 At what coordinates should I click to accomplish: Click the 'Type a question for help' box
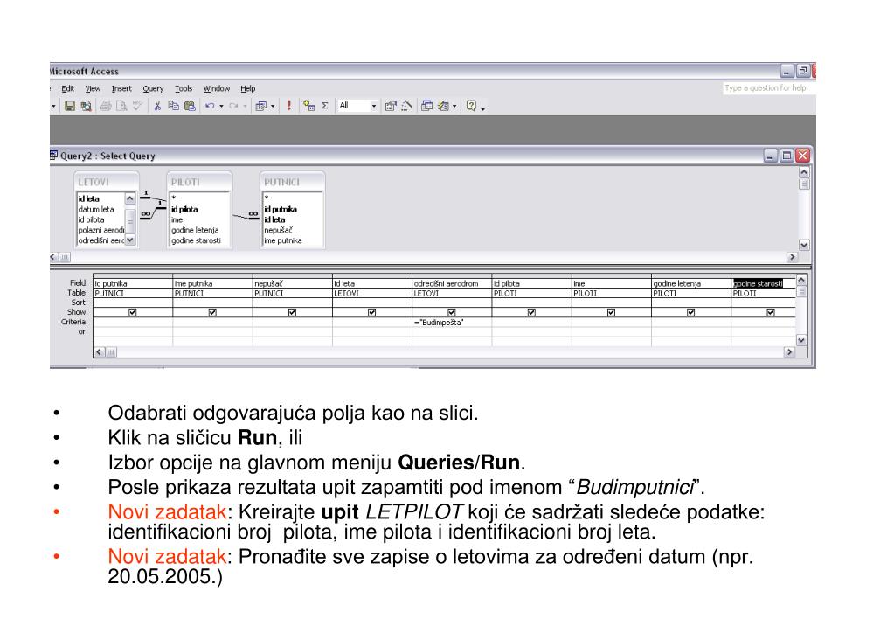coord(768,88)
